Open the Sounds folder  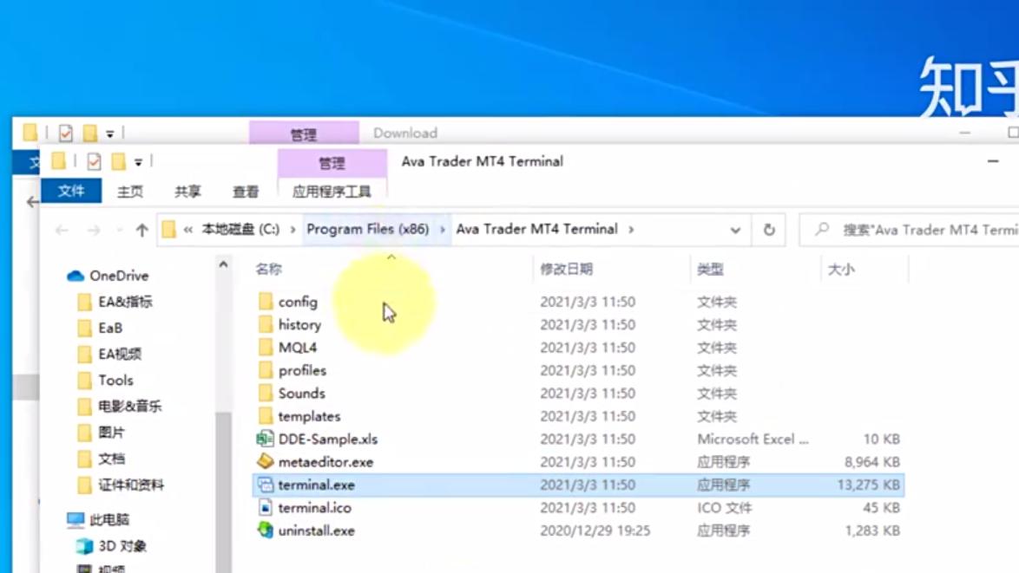[x=301, y=393]
